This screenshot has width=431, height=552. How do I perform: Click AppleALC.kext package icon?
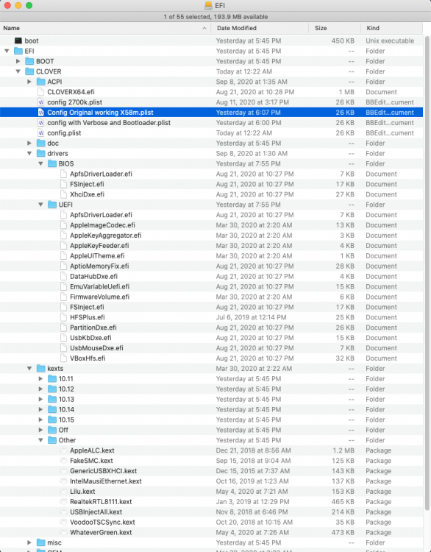click(x=63, y=450)
